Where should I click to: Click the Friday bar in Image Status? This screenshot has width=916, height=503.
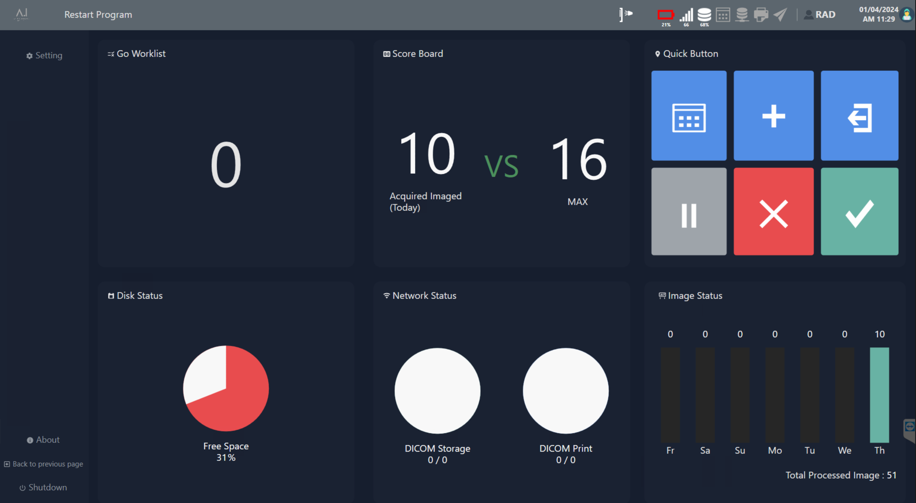670,395
